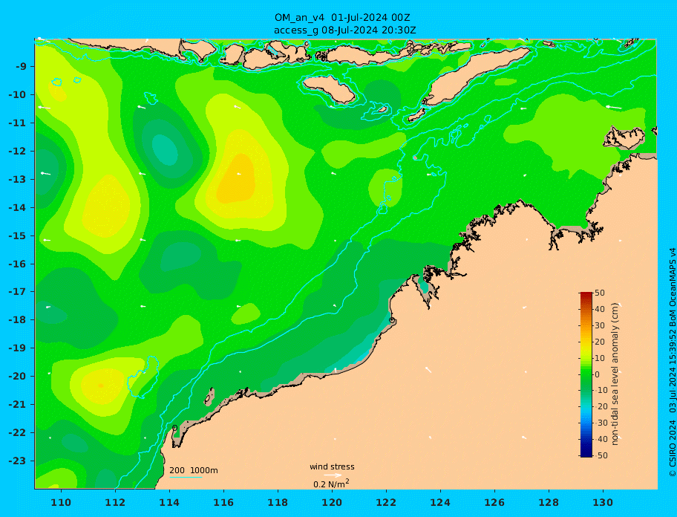Click latitude axis label -23
The image size is (677, 517).
point(18,461)
